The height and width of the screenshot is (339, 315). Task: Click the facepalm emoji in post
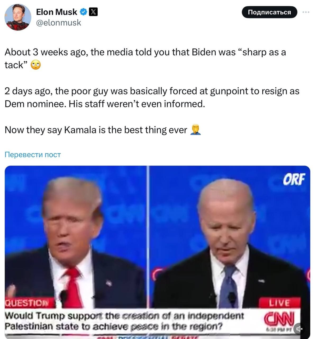196,130
